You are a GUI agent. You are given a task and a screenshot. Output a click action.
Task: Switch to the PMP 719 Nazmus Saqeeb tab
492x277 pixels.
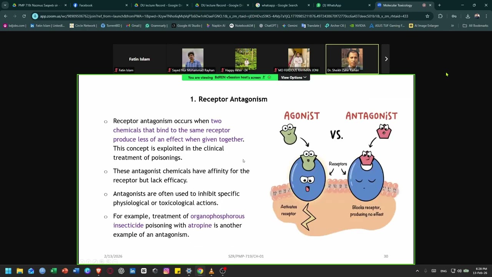(x=38, y=5)
